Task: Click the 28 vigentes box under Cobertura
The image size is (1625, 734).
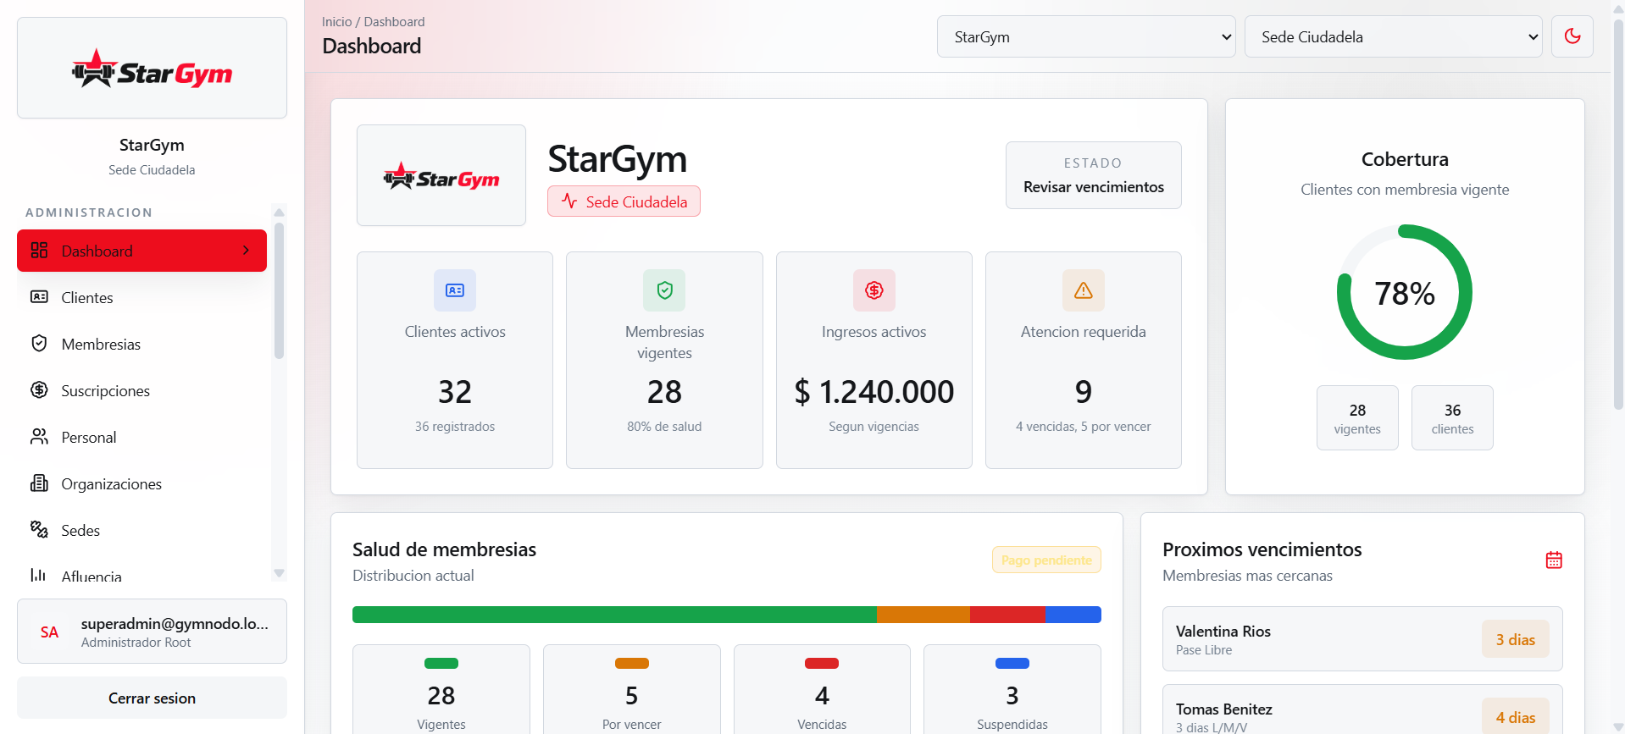Action: click(x=1357, y=418)
